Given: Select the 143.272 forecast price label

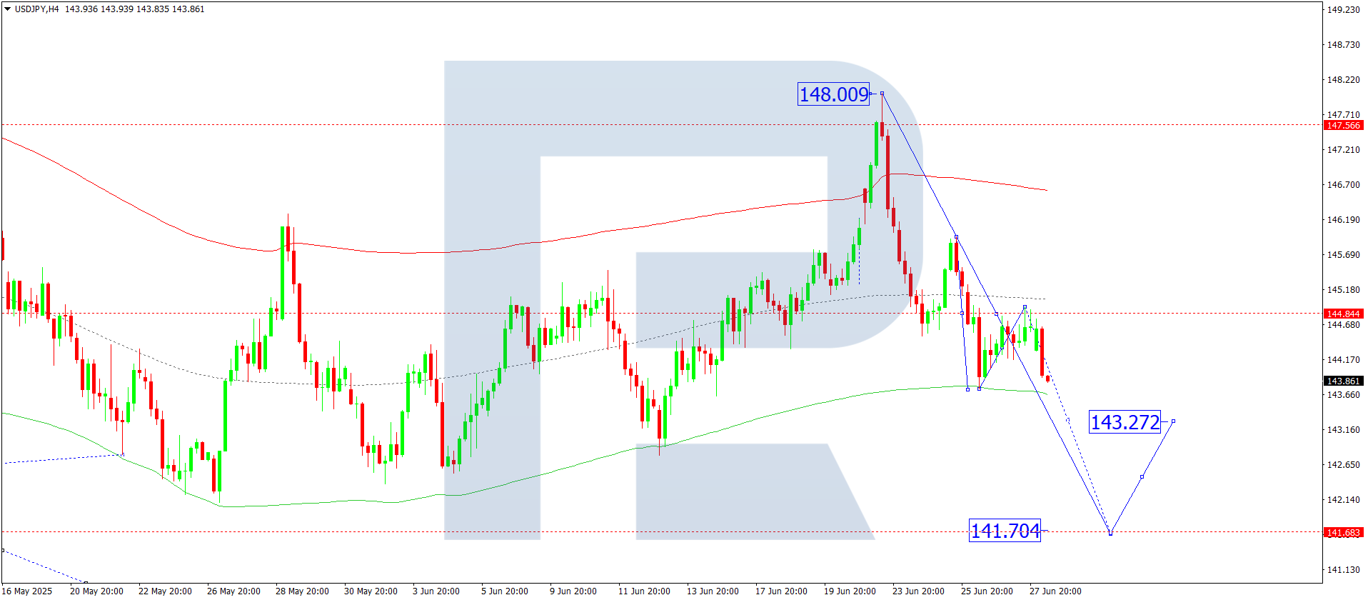Looking at the screenshot, I should coord(1125,422).
